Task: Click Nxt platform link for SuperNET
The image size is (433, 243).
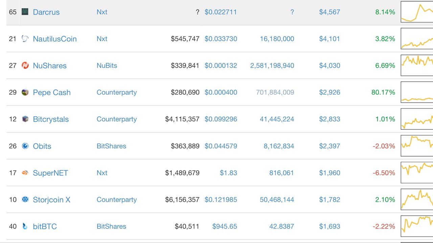Action: point(102,173)
